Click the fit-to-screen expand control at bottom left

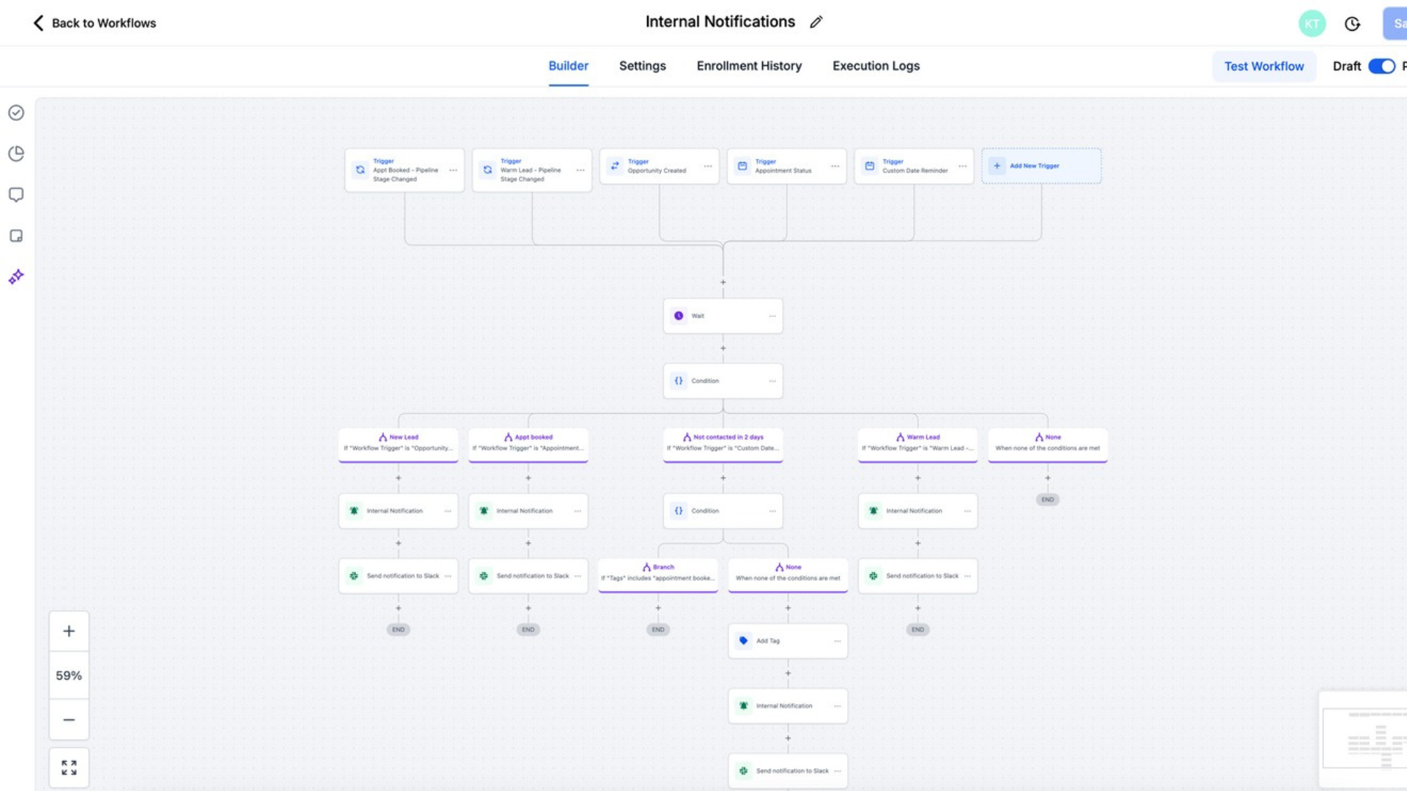click(x=69, y=768)
